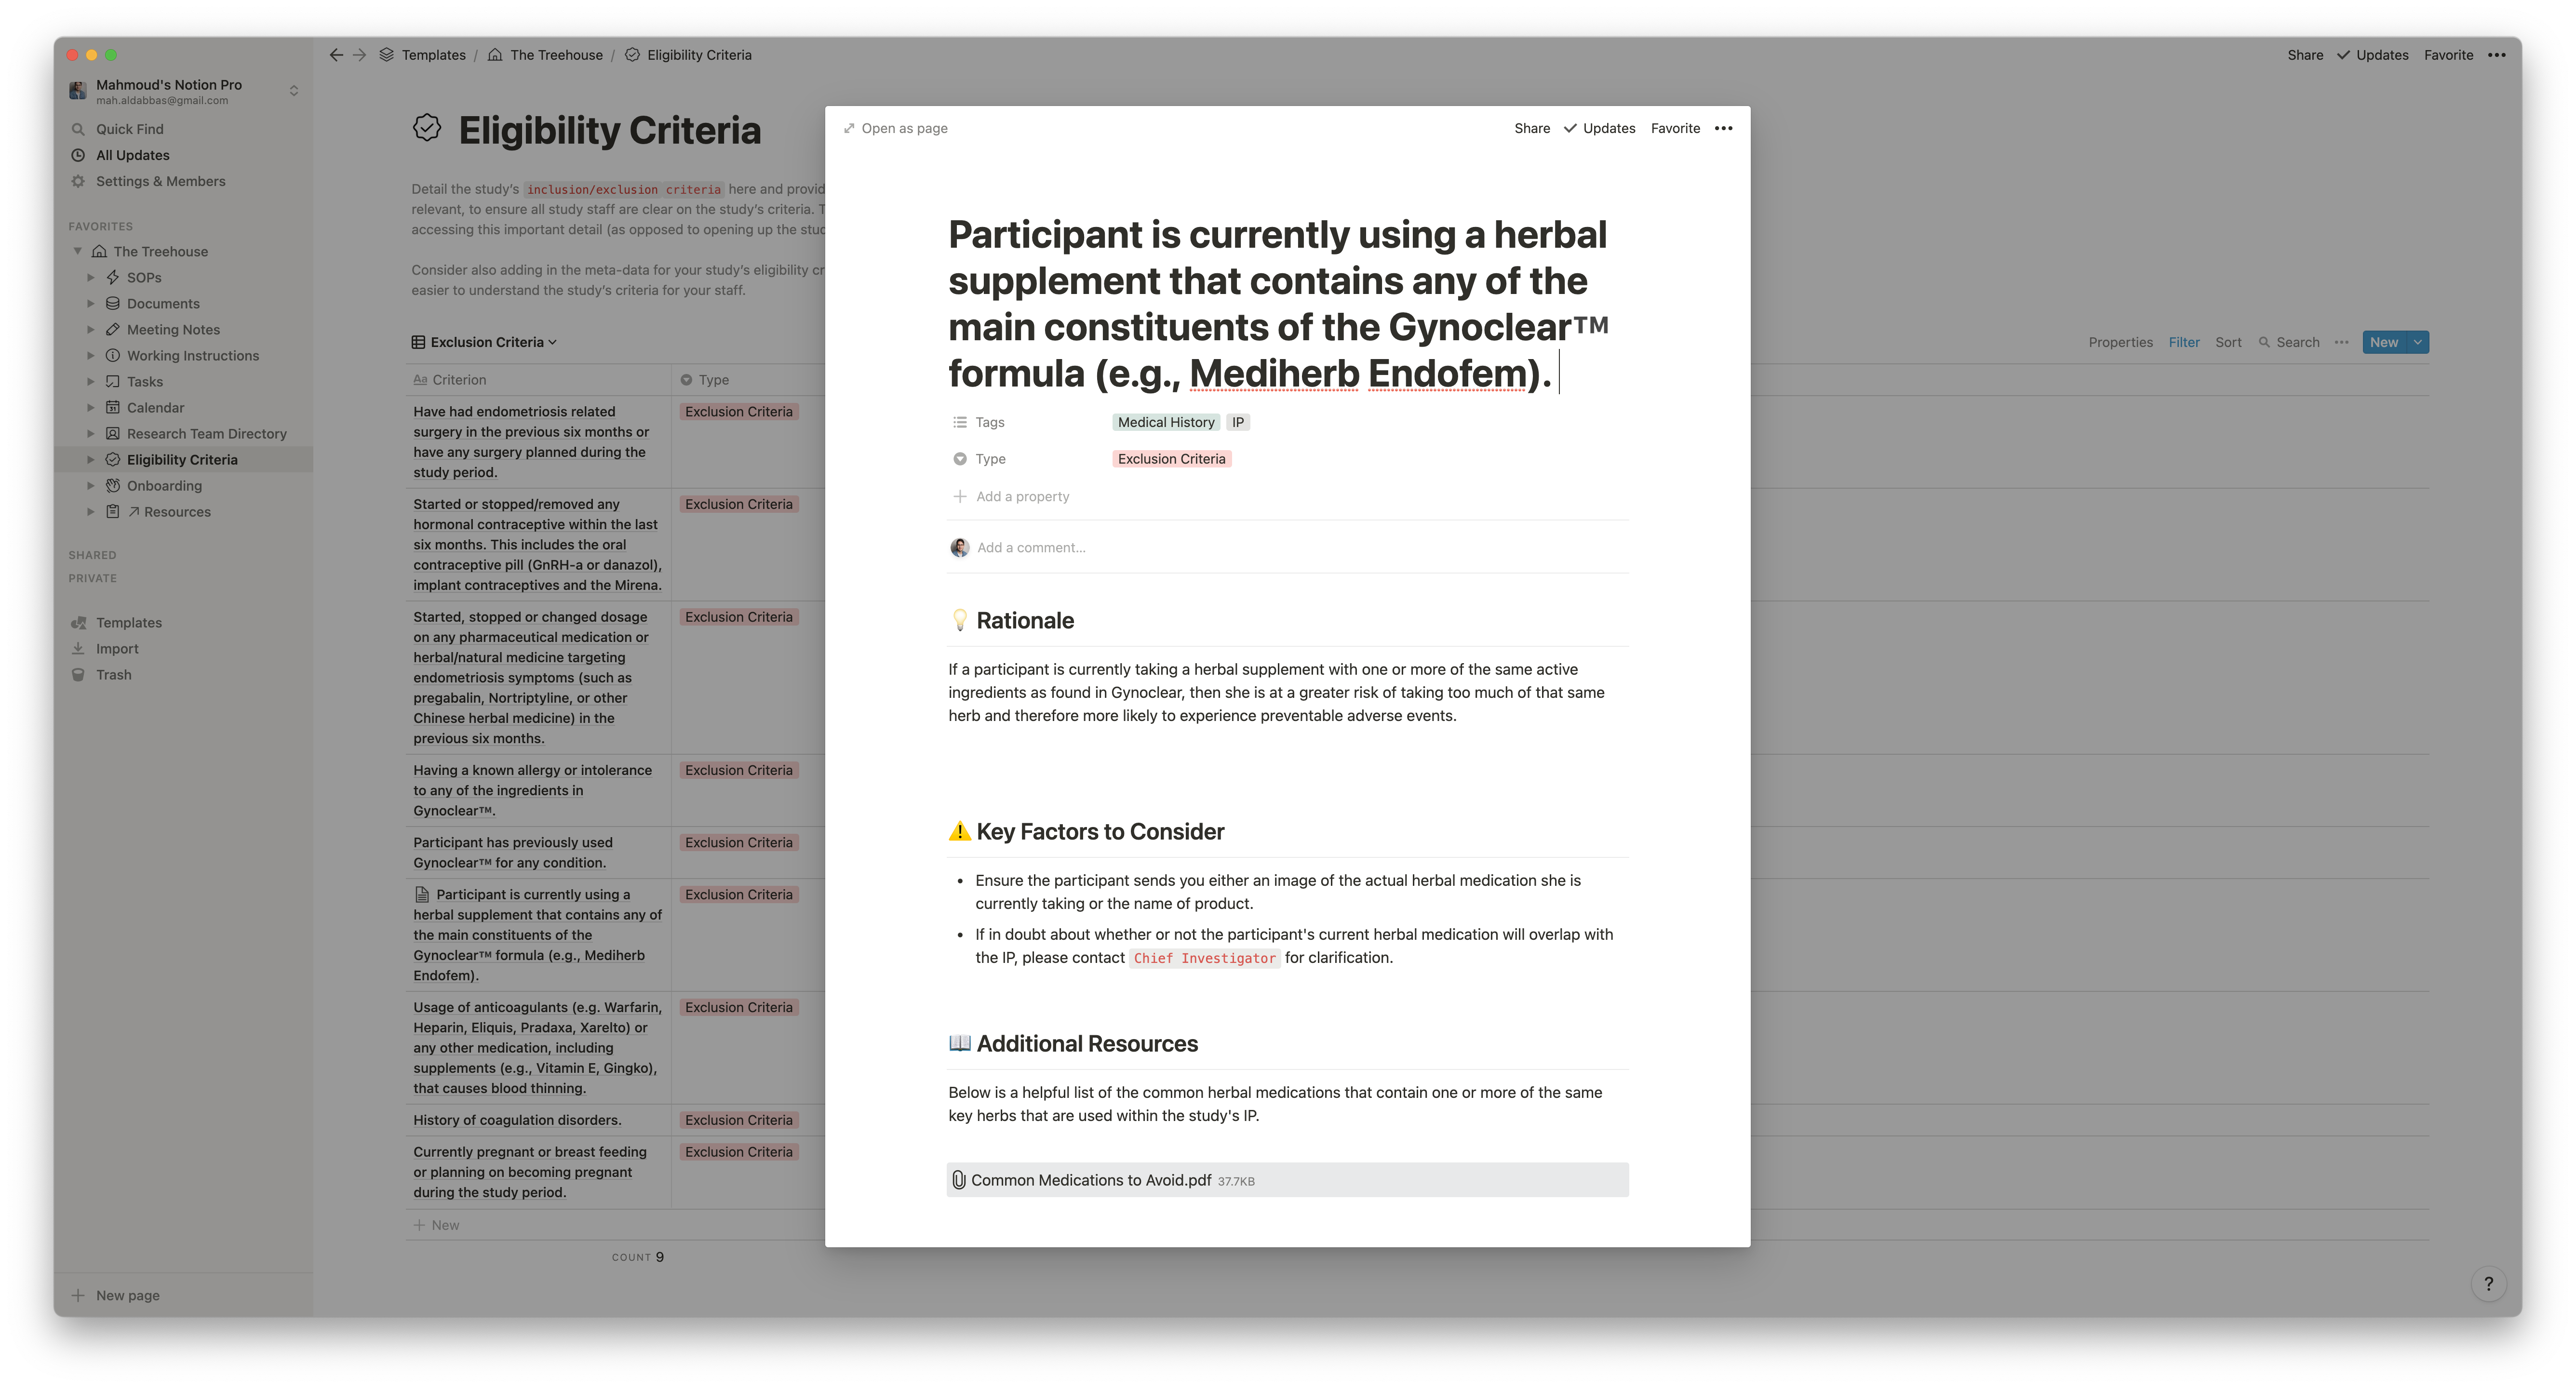Toggle Updates in the top-right page bar
The height and width of the screenshot is (1388, 2576).
click(x=2372, y=55)
